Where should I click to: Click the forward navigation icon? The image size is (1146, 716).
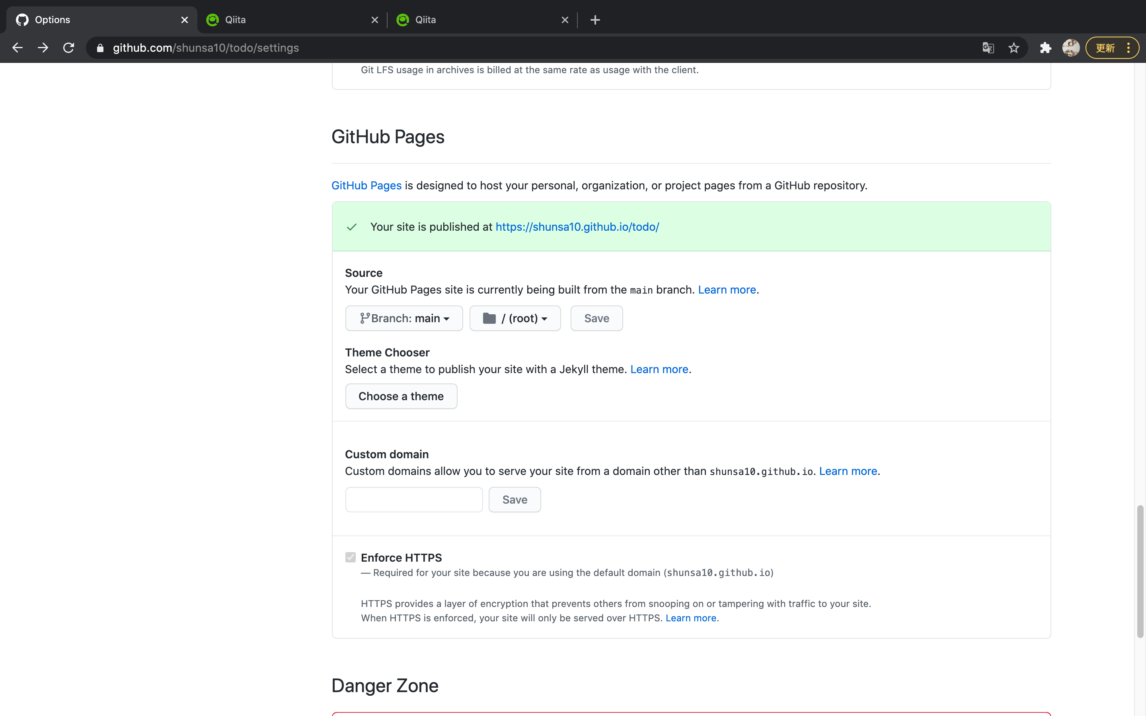click(42, 47)
